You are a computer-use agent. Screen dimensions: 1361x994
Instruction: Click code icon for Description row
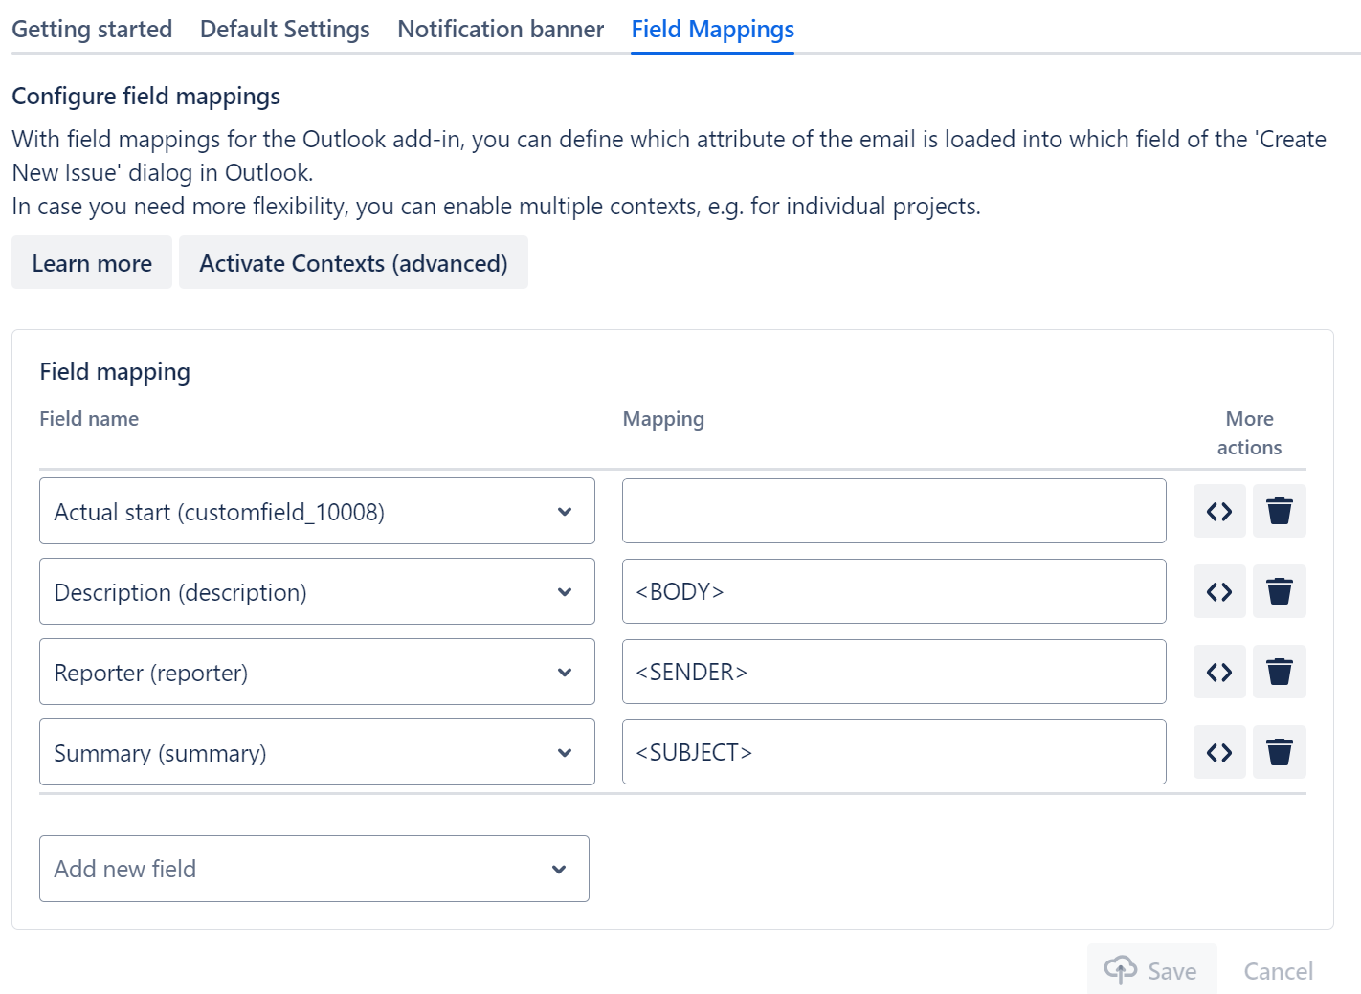[x=1218, y=592]
